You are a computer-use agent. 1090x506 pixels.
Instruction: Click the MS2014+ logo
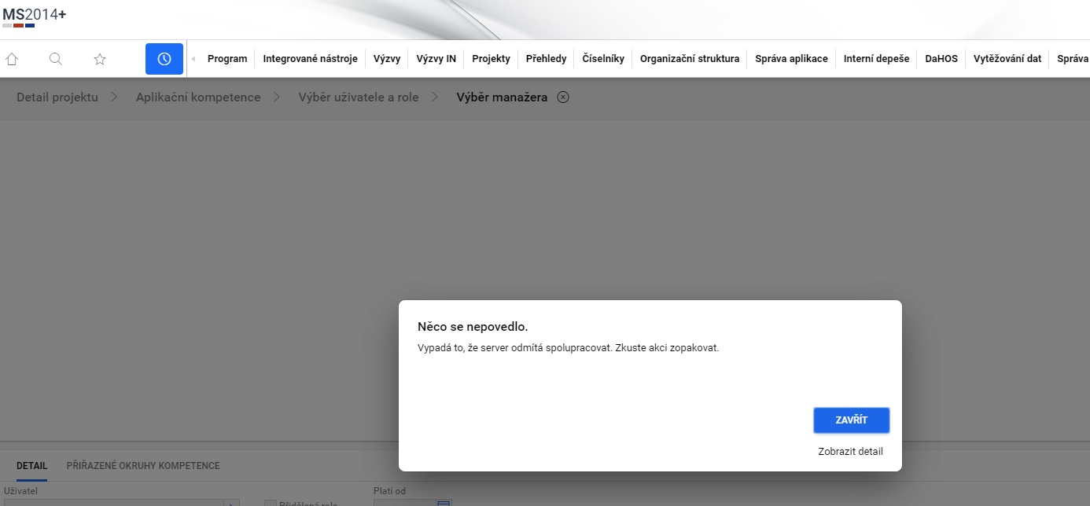pos(35,15)
